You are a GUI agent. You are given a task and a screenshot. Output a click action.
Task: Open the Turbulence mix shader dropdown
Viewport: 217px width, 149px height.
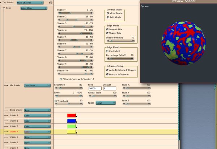tap(37, 86)
